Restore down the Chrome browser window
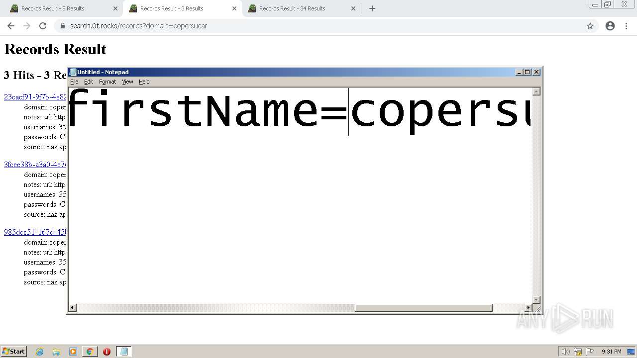This screenshot has width=637, height=358. [x=608, y=4]
